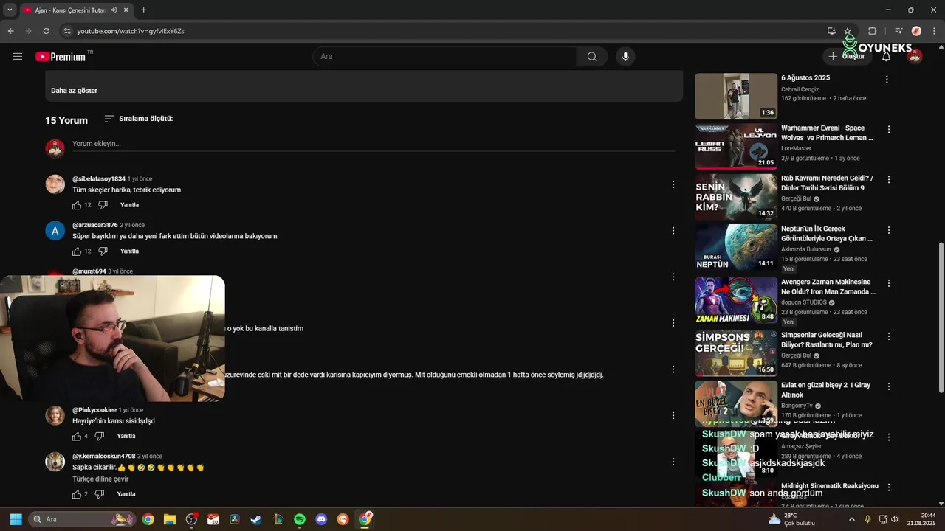Open YouTube notifications bell
The image size is (945, 531).
click(x=886, y=56)
